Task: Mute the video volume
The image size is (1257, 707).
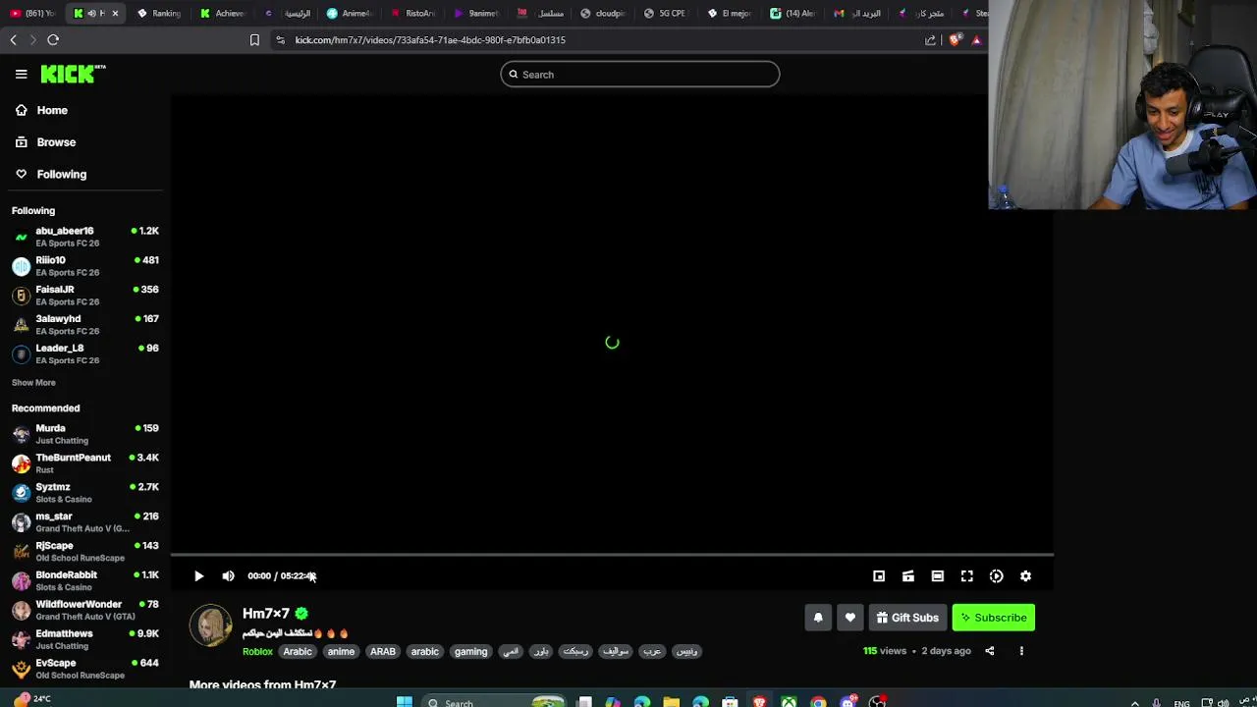Action: 228,576
